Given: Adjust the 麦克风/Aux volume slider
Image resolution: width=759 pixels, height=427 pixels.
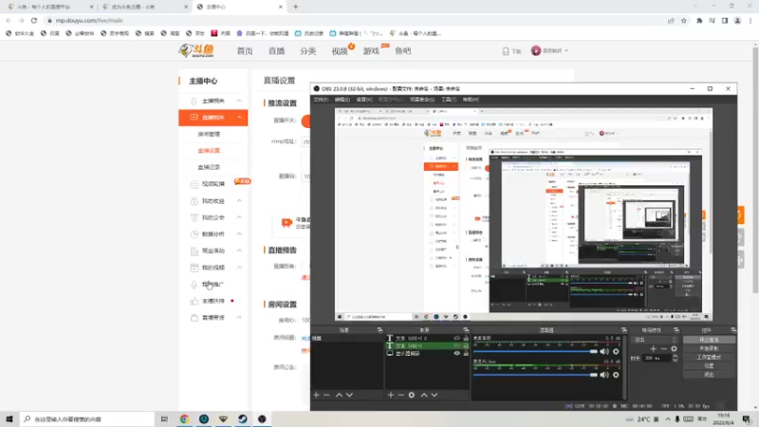Looking at the screenshot, I should [x=535, y=375].
